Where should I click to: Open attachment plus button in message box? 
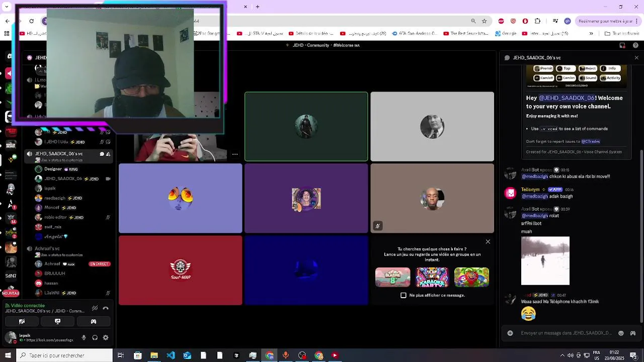[510, 333]
